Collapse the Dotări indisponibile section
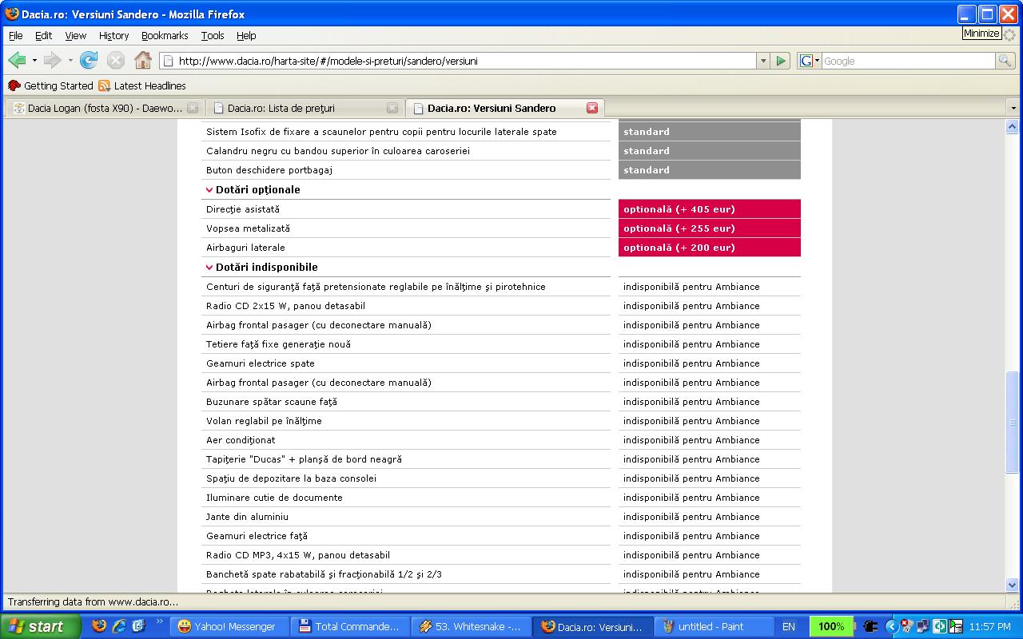The width and height of the screenshot is (1023, 639). pos(209,268)
